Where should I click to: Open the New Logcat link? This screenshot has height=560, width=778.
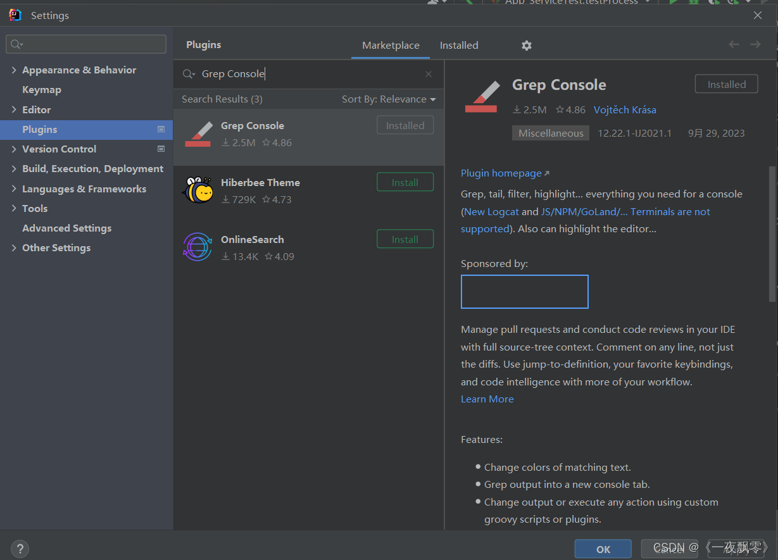491,212
